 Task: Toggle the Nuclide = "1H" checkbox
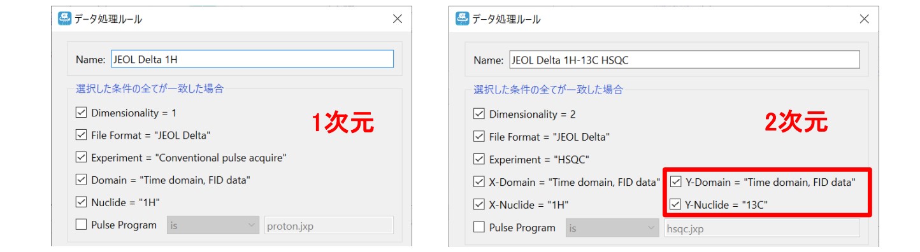click(81, 202)
